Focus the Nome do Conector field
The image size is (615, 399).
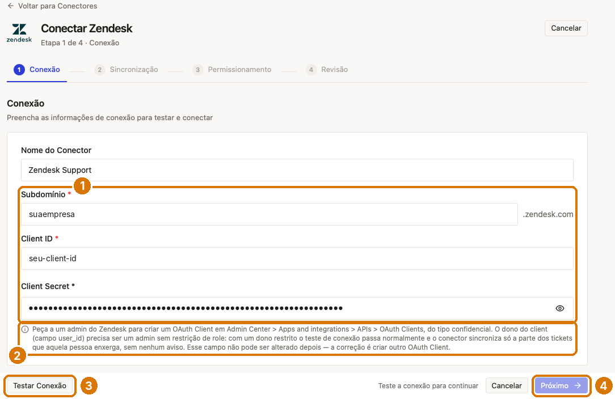(297, 170)
